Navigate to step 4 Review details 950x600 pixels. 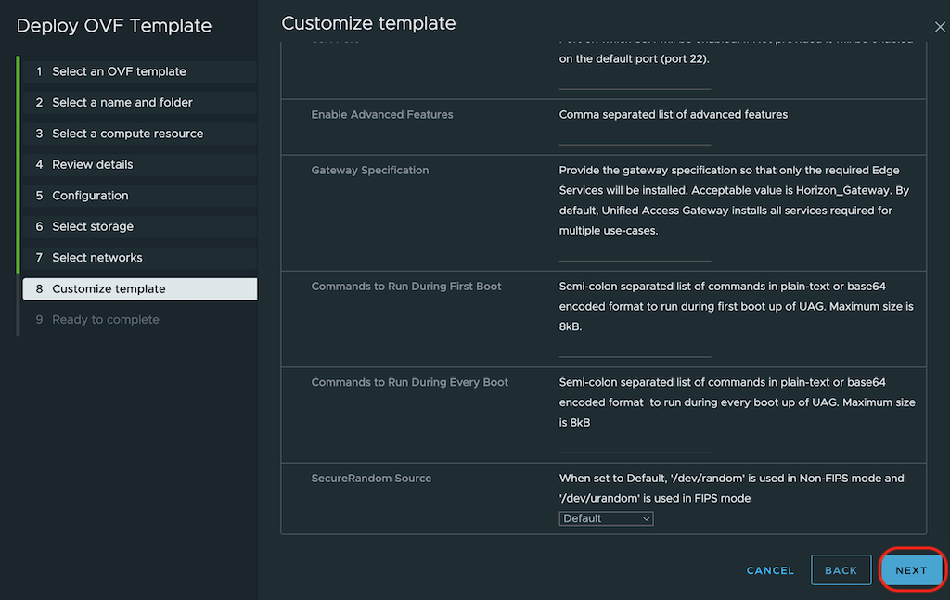(x=93, y=164)
